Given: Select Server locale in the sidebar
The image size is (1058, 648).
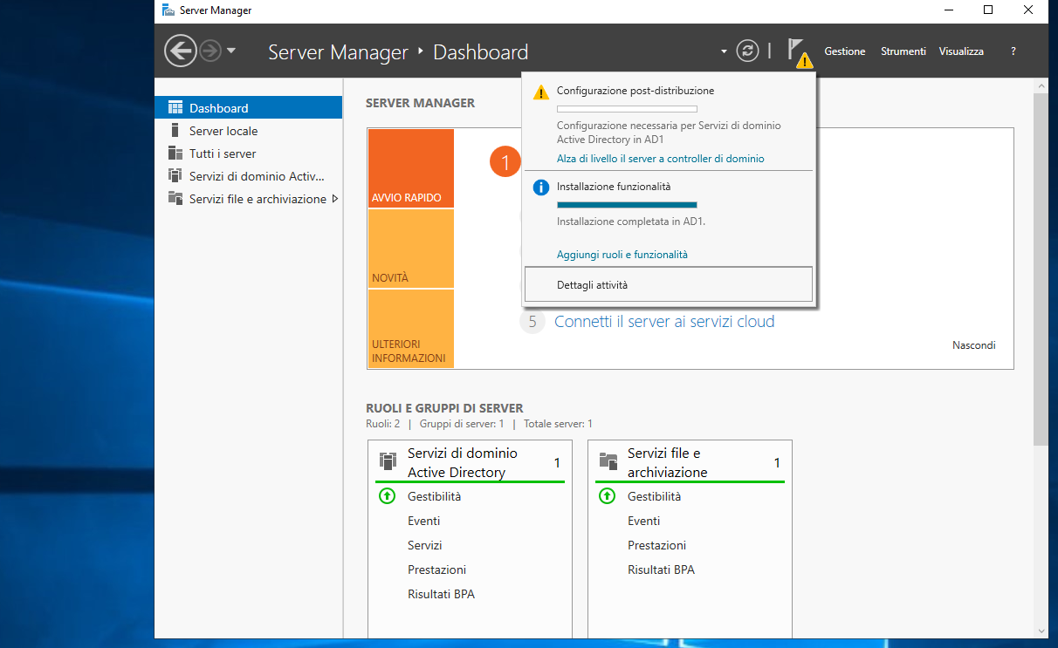Looking at the screenshot, I should tap(248, 131).
